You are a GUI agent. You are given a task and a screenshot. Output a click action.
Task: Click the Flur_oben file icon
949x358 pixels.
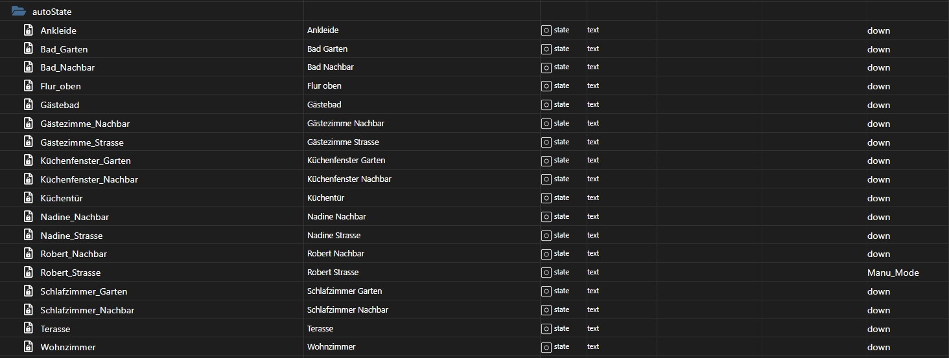tap(28, 85)
